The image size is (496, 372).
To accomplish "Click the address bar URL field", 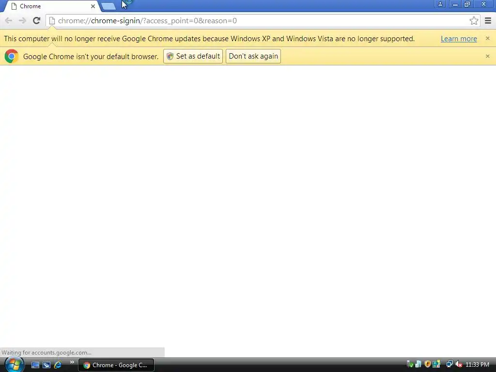I will 263,21.
